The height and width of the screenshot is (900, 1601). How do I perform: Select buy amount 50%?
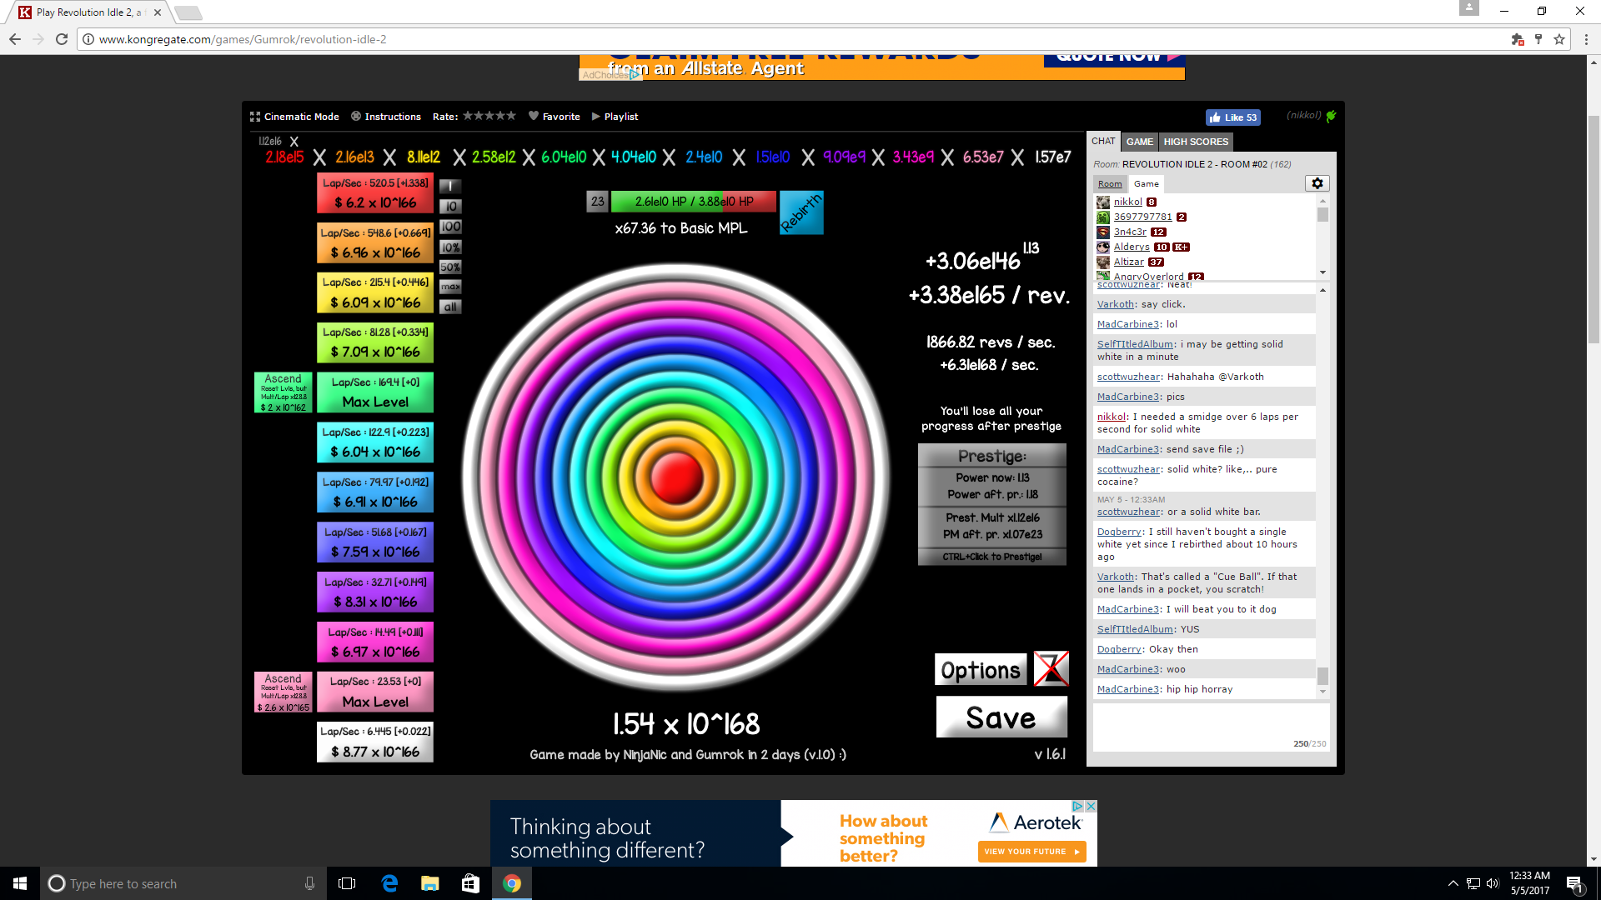[x=450, y=267]
